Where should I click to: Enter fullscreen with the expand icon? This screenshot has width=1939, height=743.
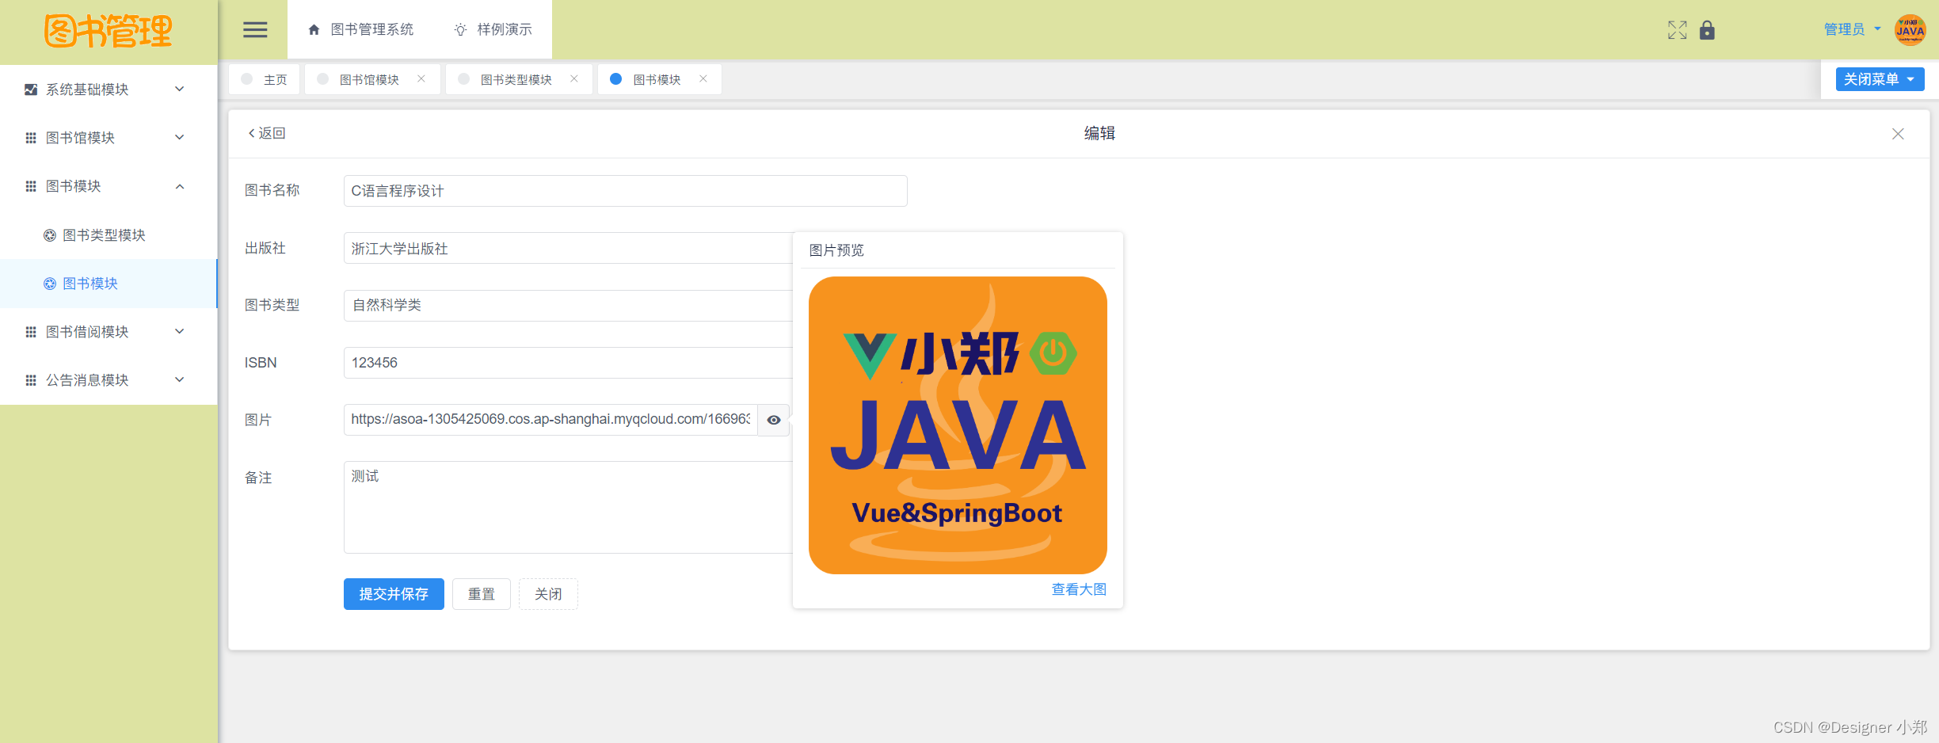[1677, 30]
